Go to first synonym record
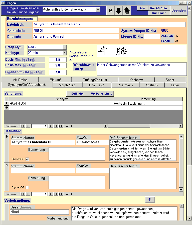 (x=23, y=126)
